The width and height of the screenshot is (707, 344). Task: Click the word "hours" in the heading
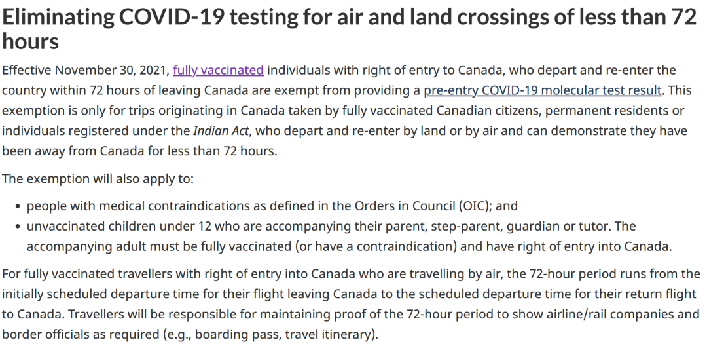pos(31,41)
